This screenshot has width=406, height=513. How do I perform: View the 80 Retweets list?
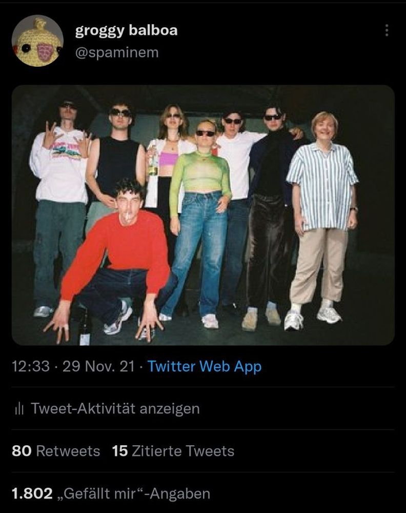tap(55, 451)
